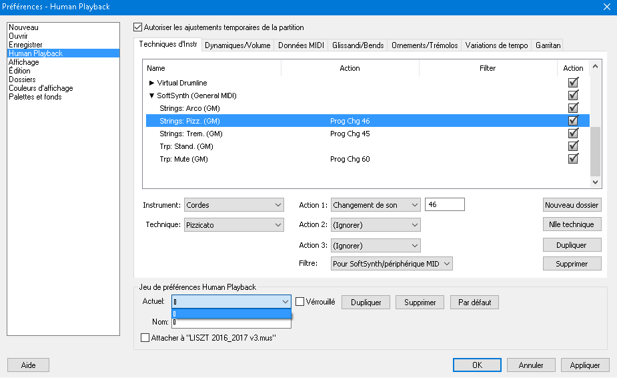This screenshot has height=378, width=617.
Task: Open the Instrument dropdown showing Cordes
Action: tap(234, 205)
